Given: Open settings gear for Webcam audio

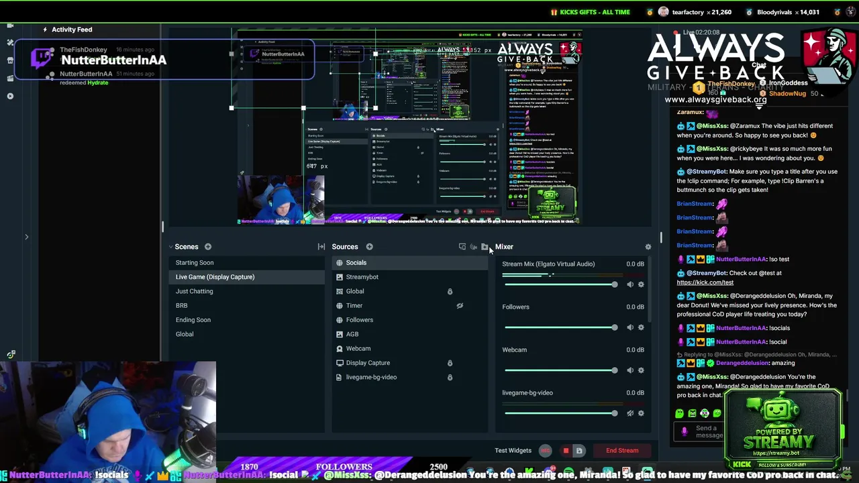Looking at the screenshot, I should pyautogui.click(x=641, y=370).
